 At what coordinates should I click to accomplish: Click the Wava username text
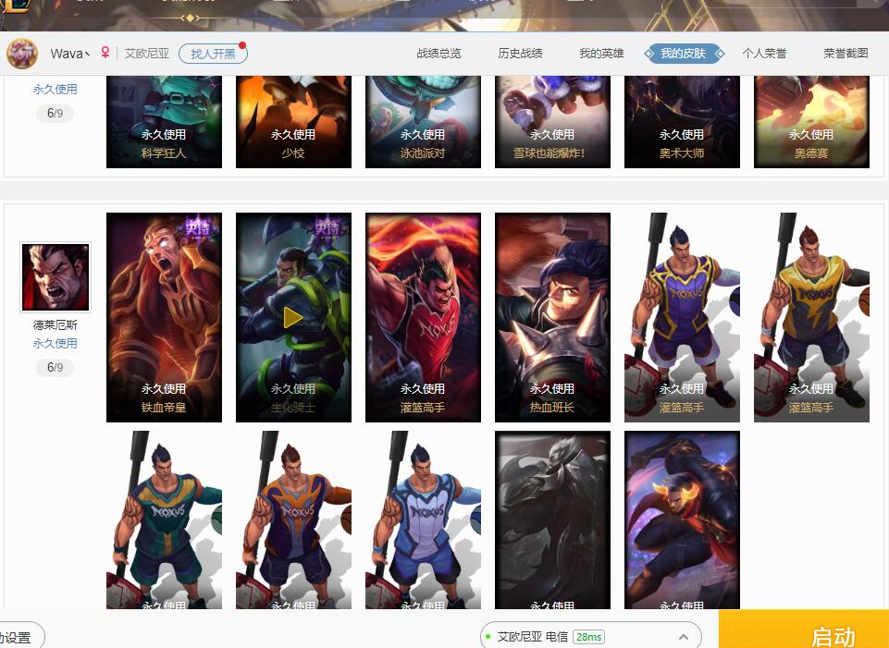[69, 54]
